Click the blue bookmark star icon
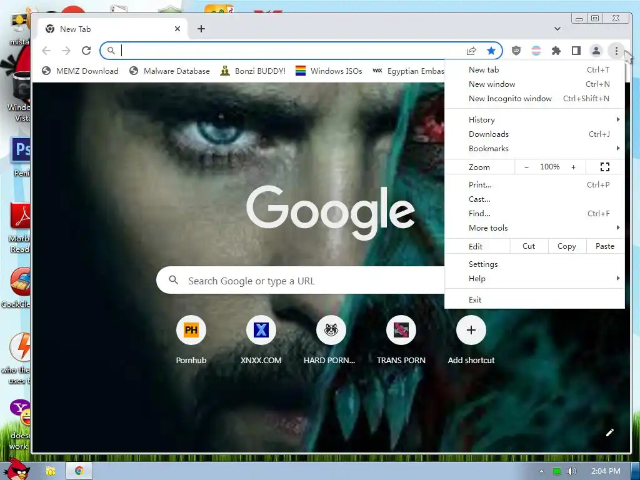 tap(491, 51)
